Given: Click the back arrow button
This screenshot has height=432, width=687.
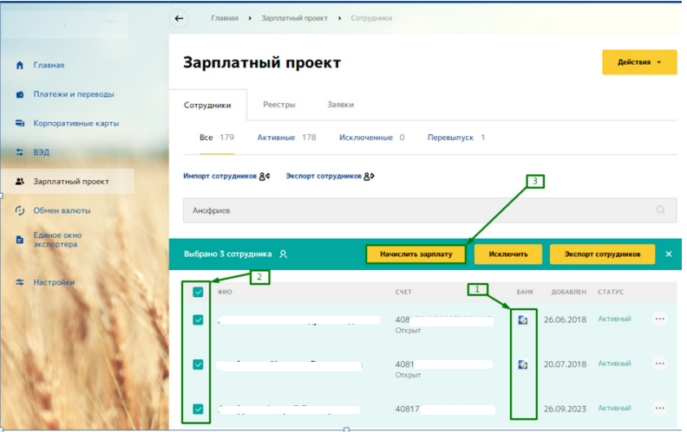Looking at the screenshot, I should [180, 18].
